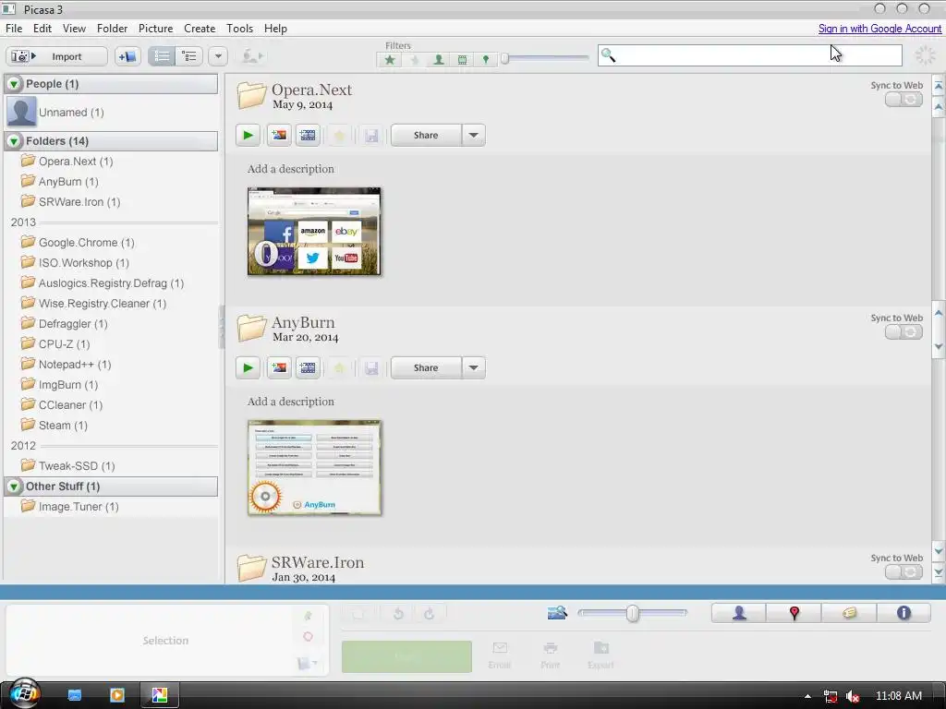Click the muted volume tray icon
This screenshot has height=709, width=946.
[853, 696]
